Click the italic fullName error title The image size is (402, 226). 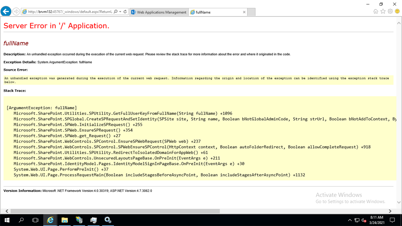pos(16,43)
